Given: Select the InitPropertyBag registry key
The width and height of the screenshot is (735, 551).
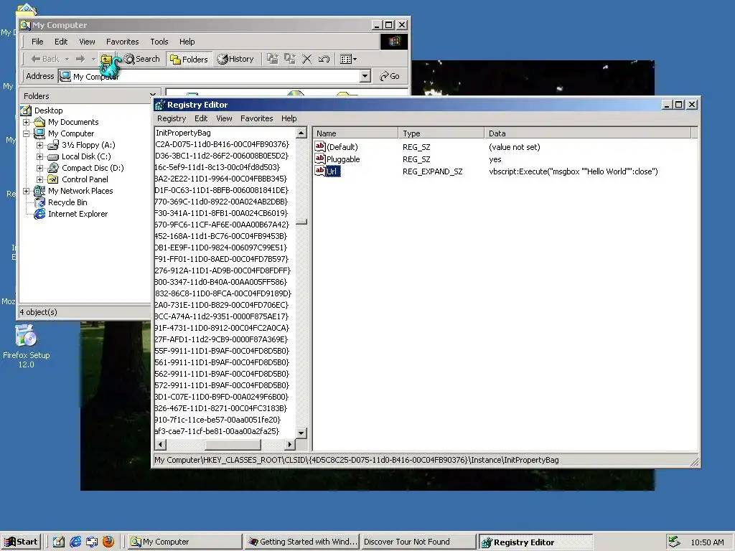Looking at the screenshot, I should (183, 133).
